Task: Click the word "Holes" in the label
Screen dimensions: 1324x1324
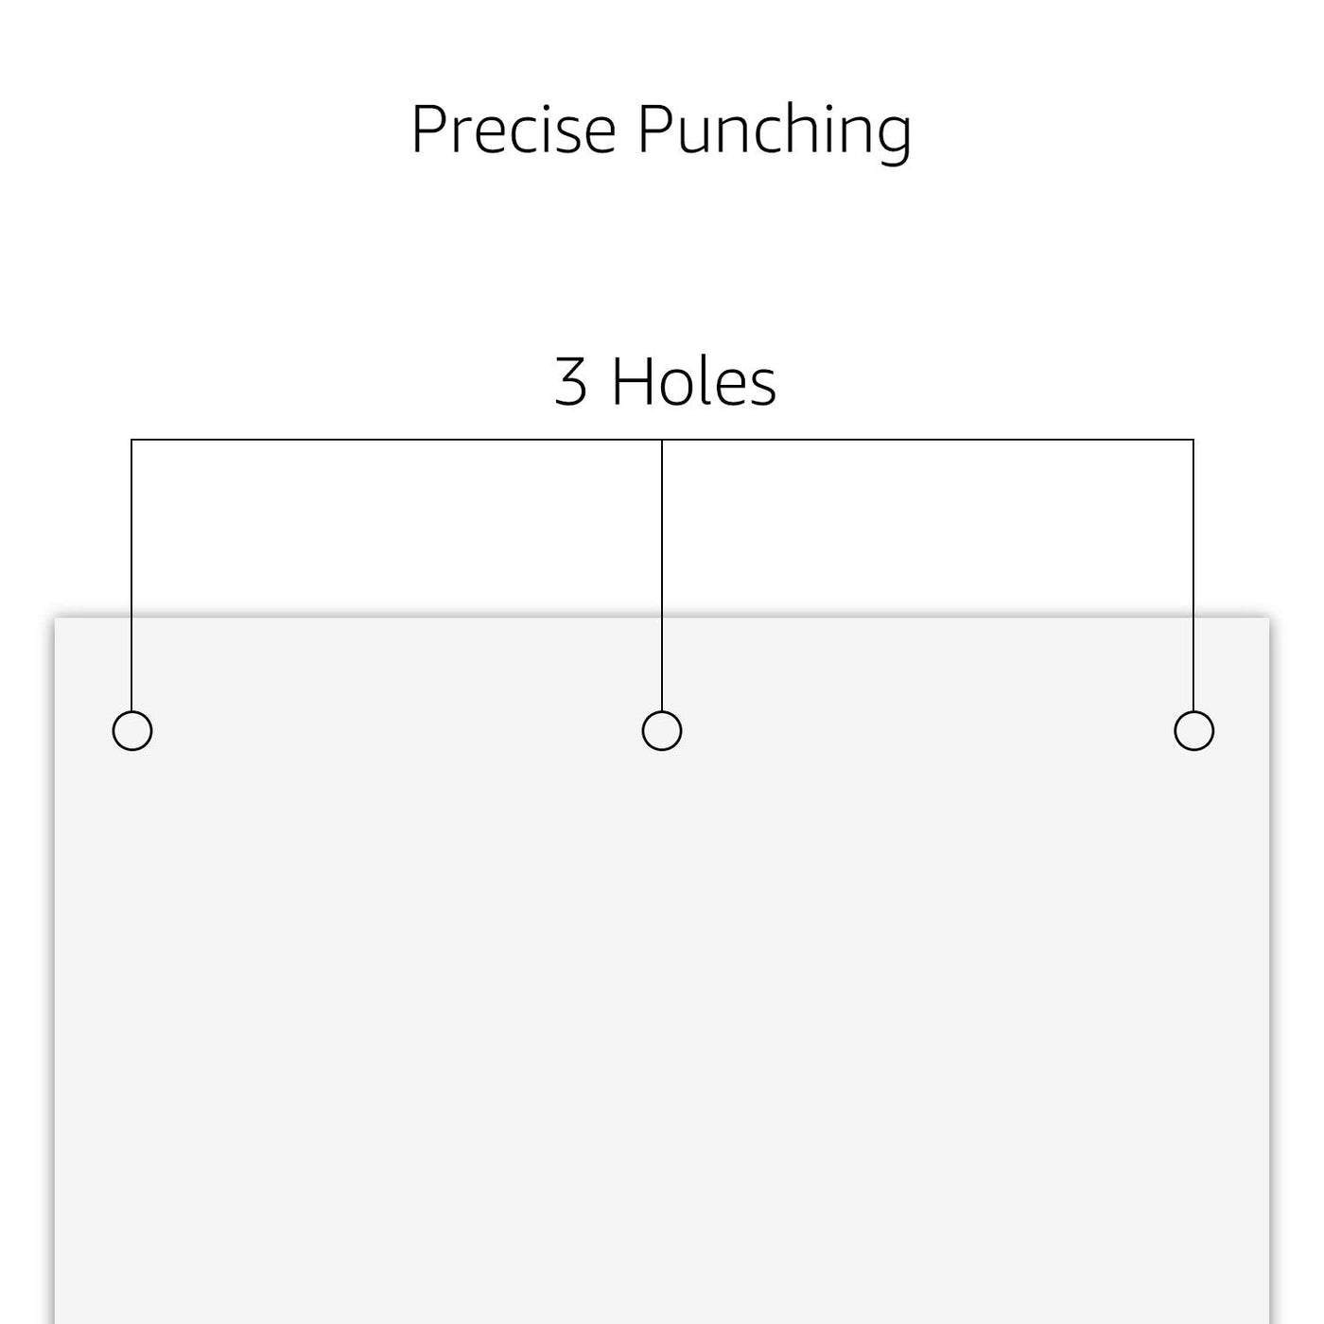Action: click(694, 382)
